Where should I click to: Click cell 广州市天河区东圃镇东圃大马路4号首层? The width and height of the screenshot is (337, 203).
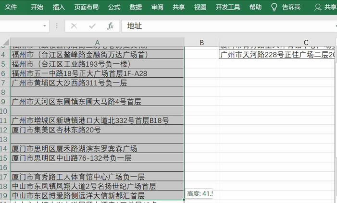(x=97, y=102)
